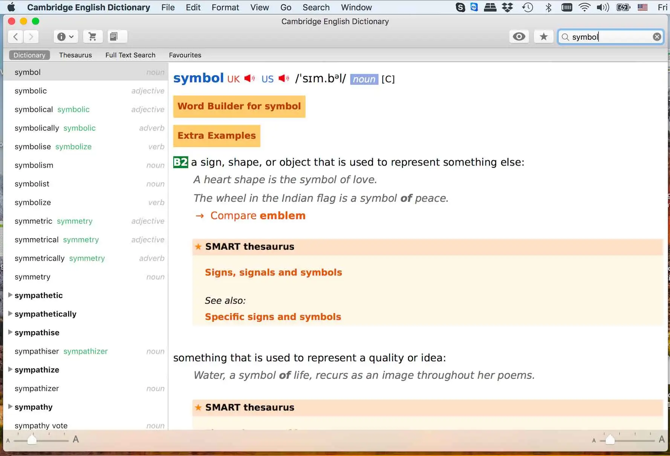Click the Wi-Fi menu bar icon
Viewport: 670px width, 456px height.
(584, 7)
